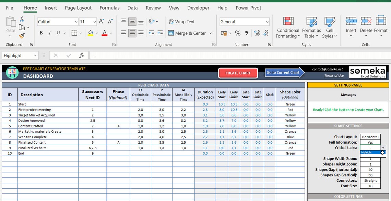Toggle bold formatting

[x=41, y=33]
